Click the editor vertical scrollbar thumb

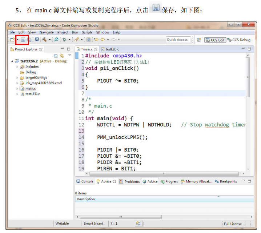248,77
